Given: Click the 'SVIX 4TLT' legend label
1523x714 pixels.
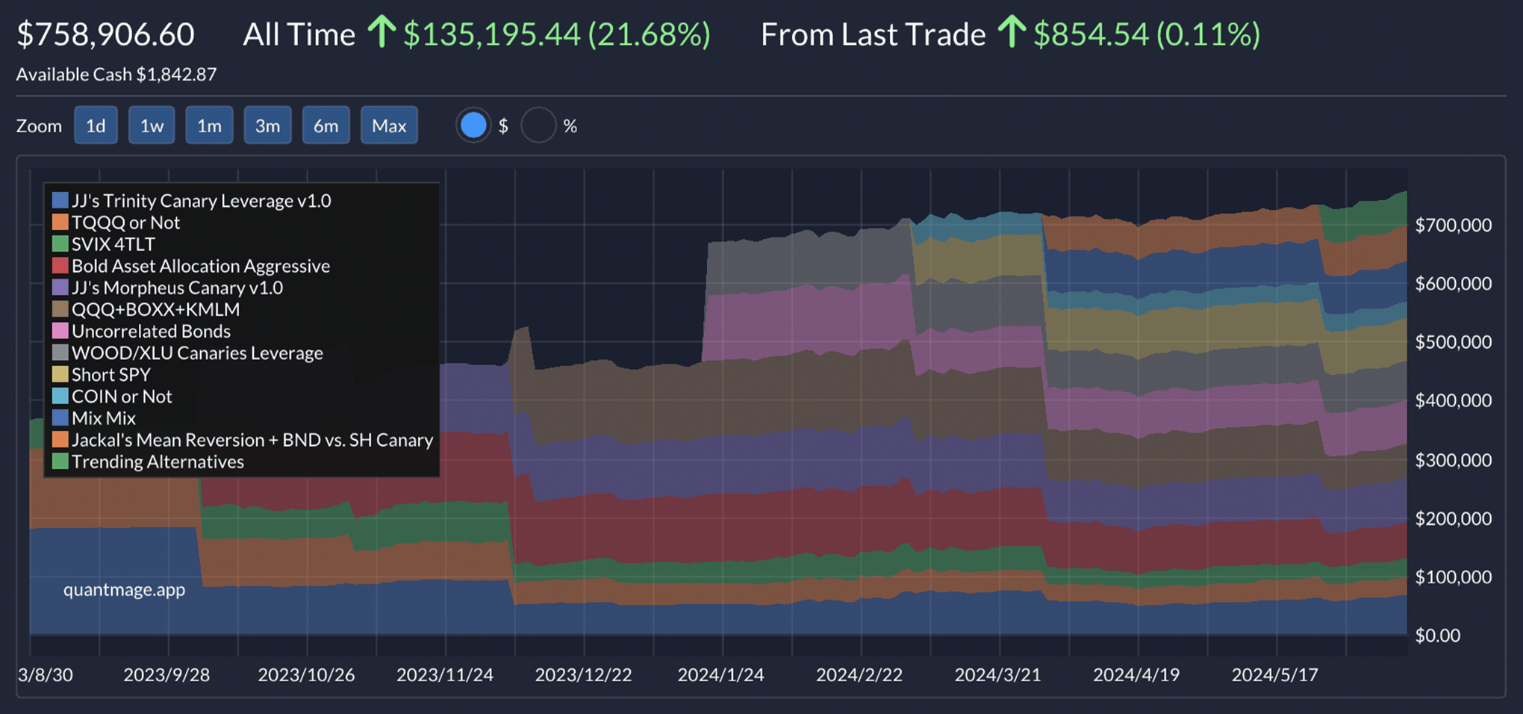Looking at the screenshot, I should point(113,244).
